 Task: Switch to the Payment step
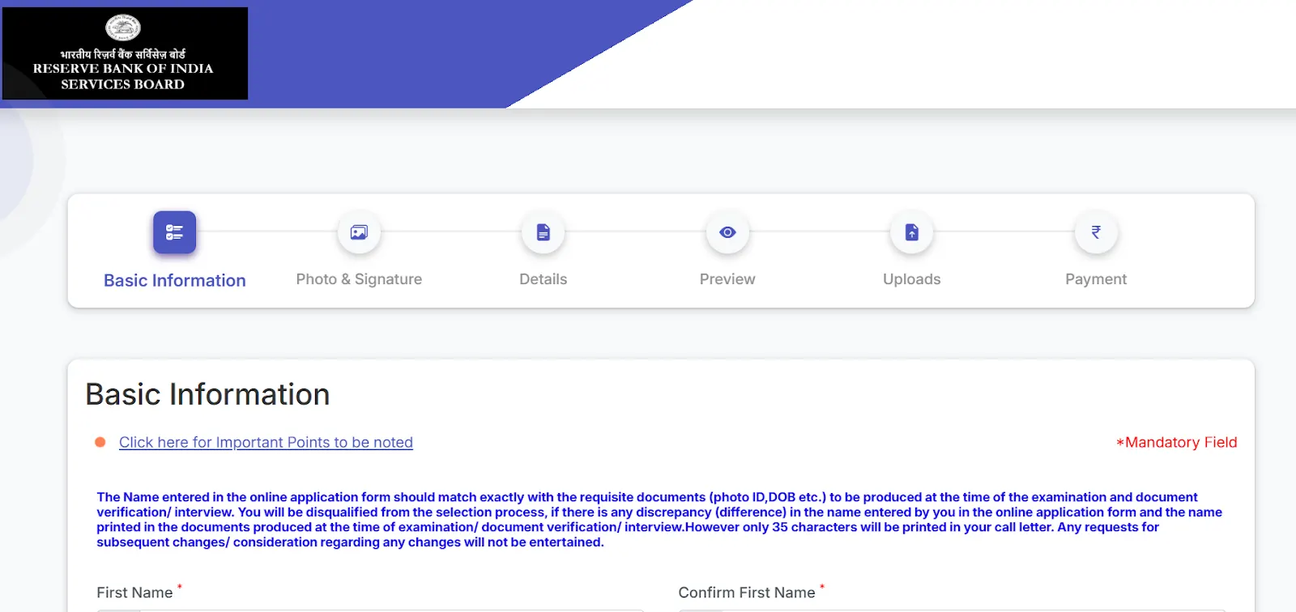1094,278
